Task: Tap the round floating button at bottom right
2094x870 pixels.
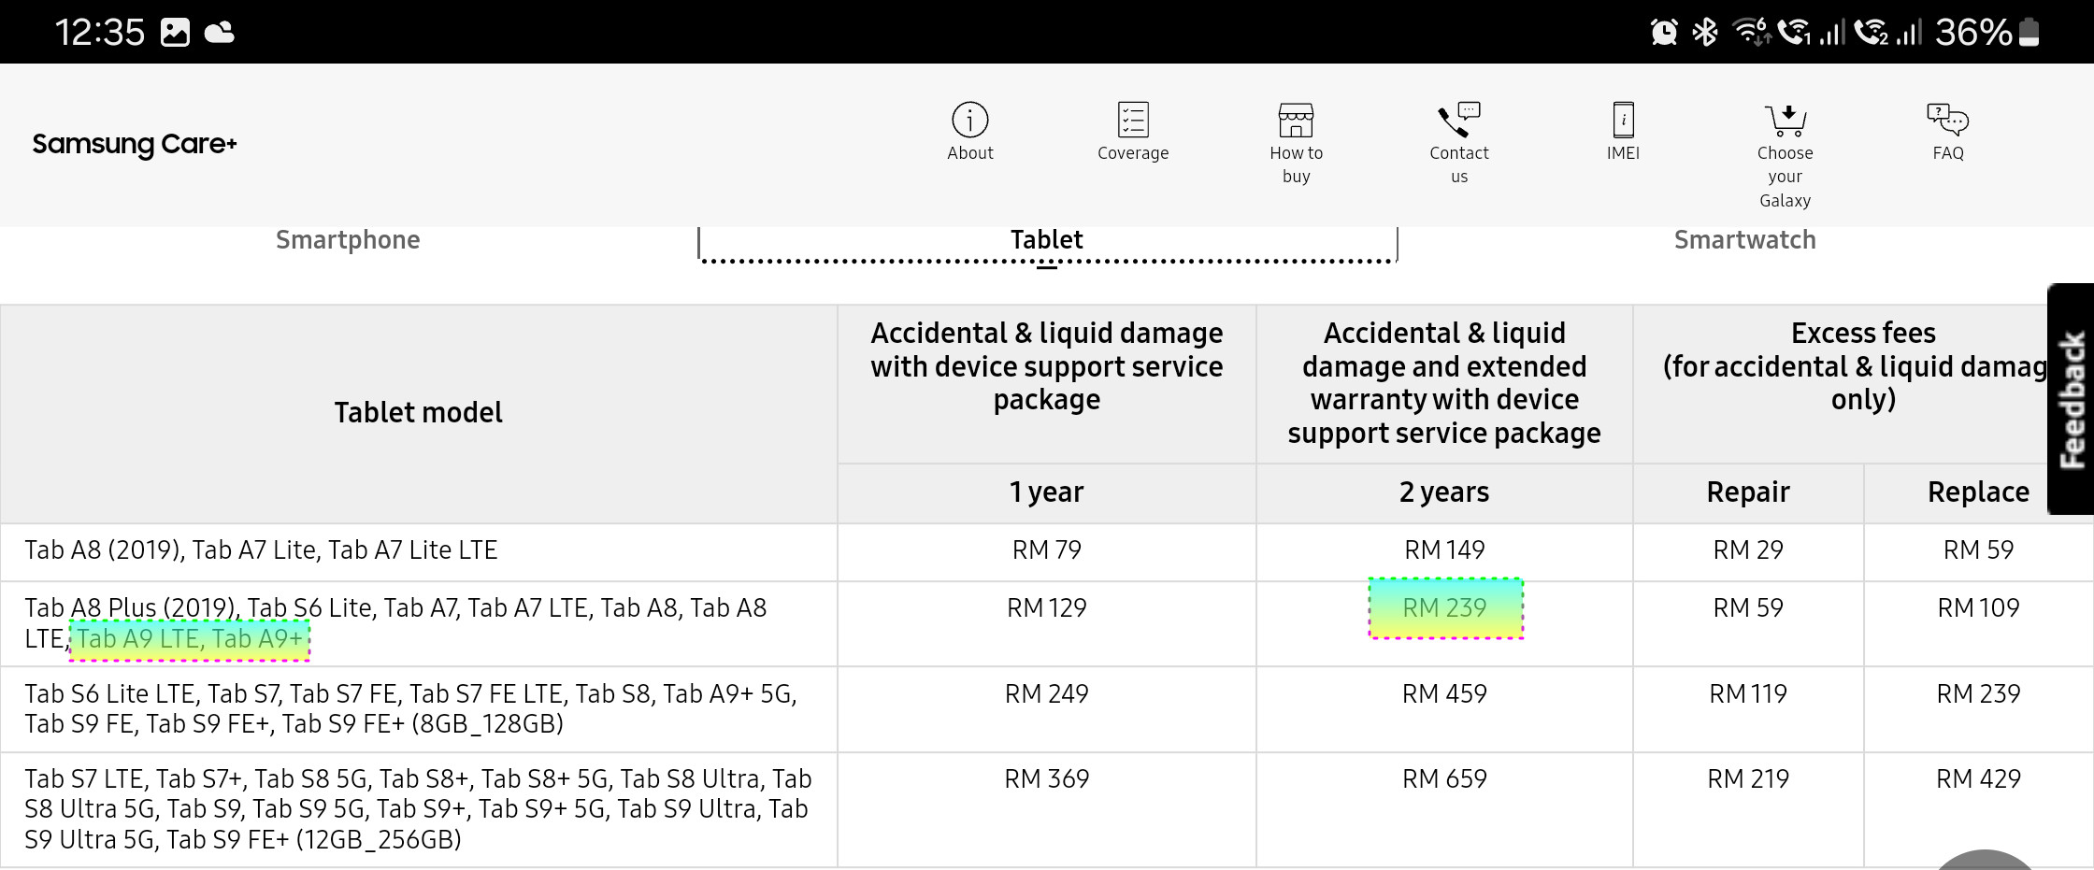Action: (x=1985, y=861)
